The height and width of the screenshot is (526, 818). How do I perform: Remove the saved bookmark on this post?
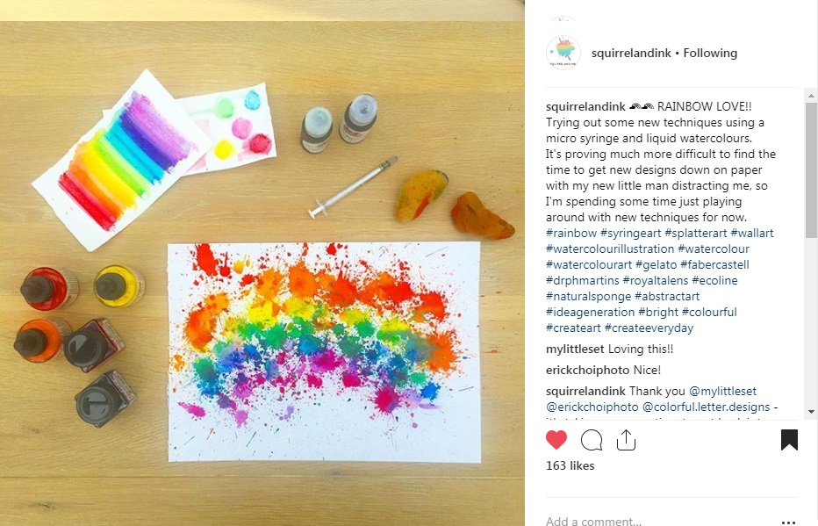pos(789,440)
